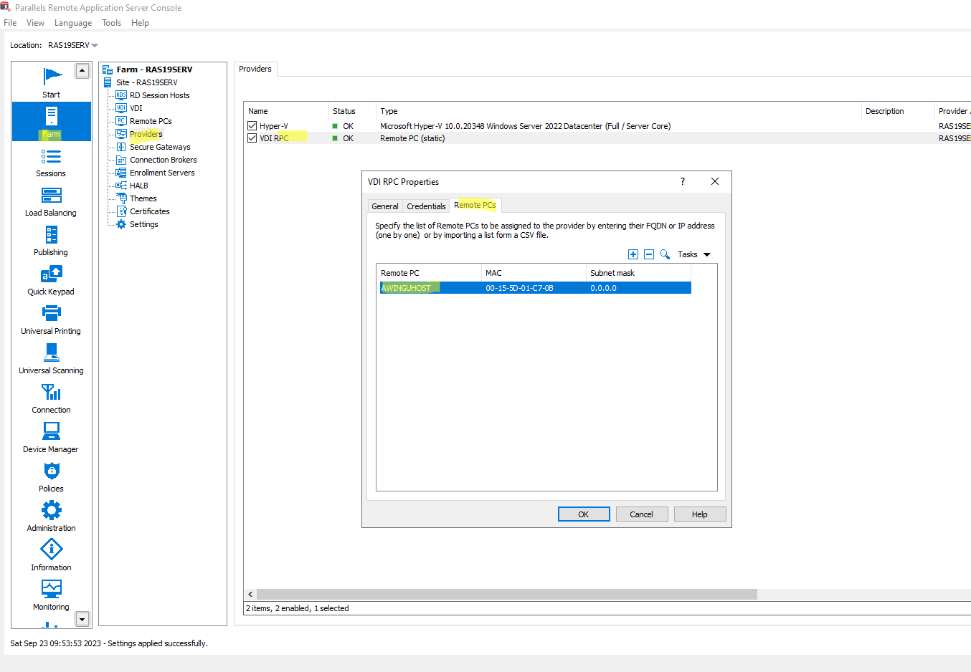The image size is (971, 672).
Task: Click the sidebar scroll-down arrow
Action: tap(82, 619)
